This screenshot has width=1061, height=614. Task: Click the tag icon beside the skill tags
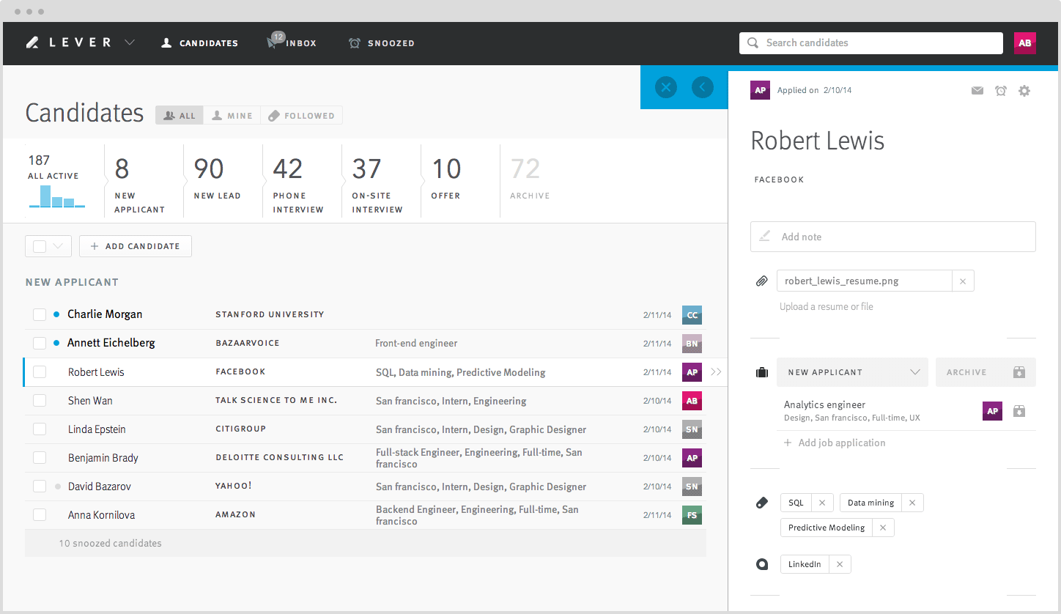point(761,503)
